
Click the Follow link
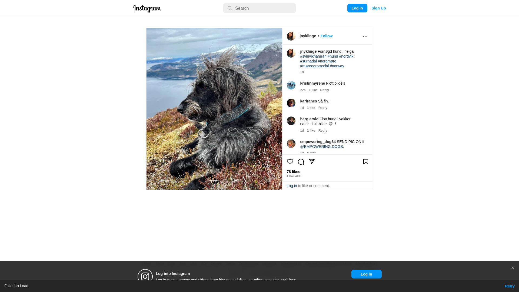[326, 36]
